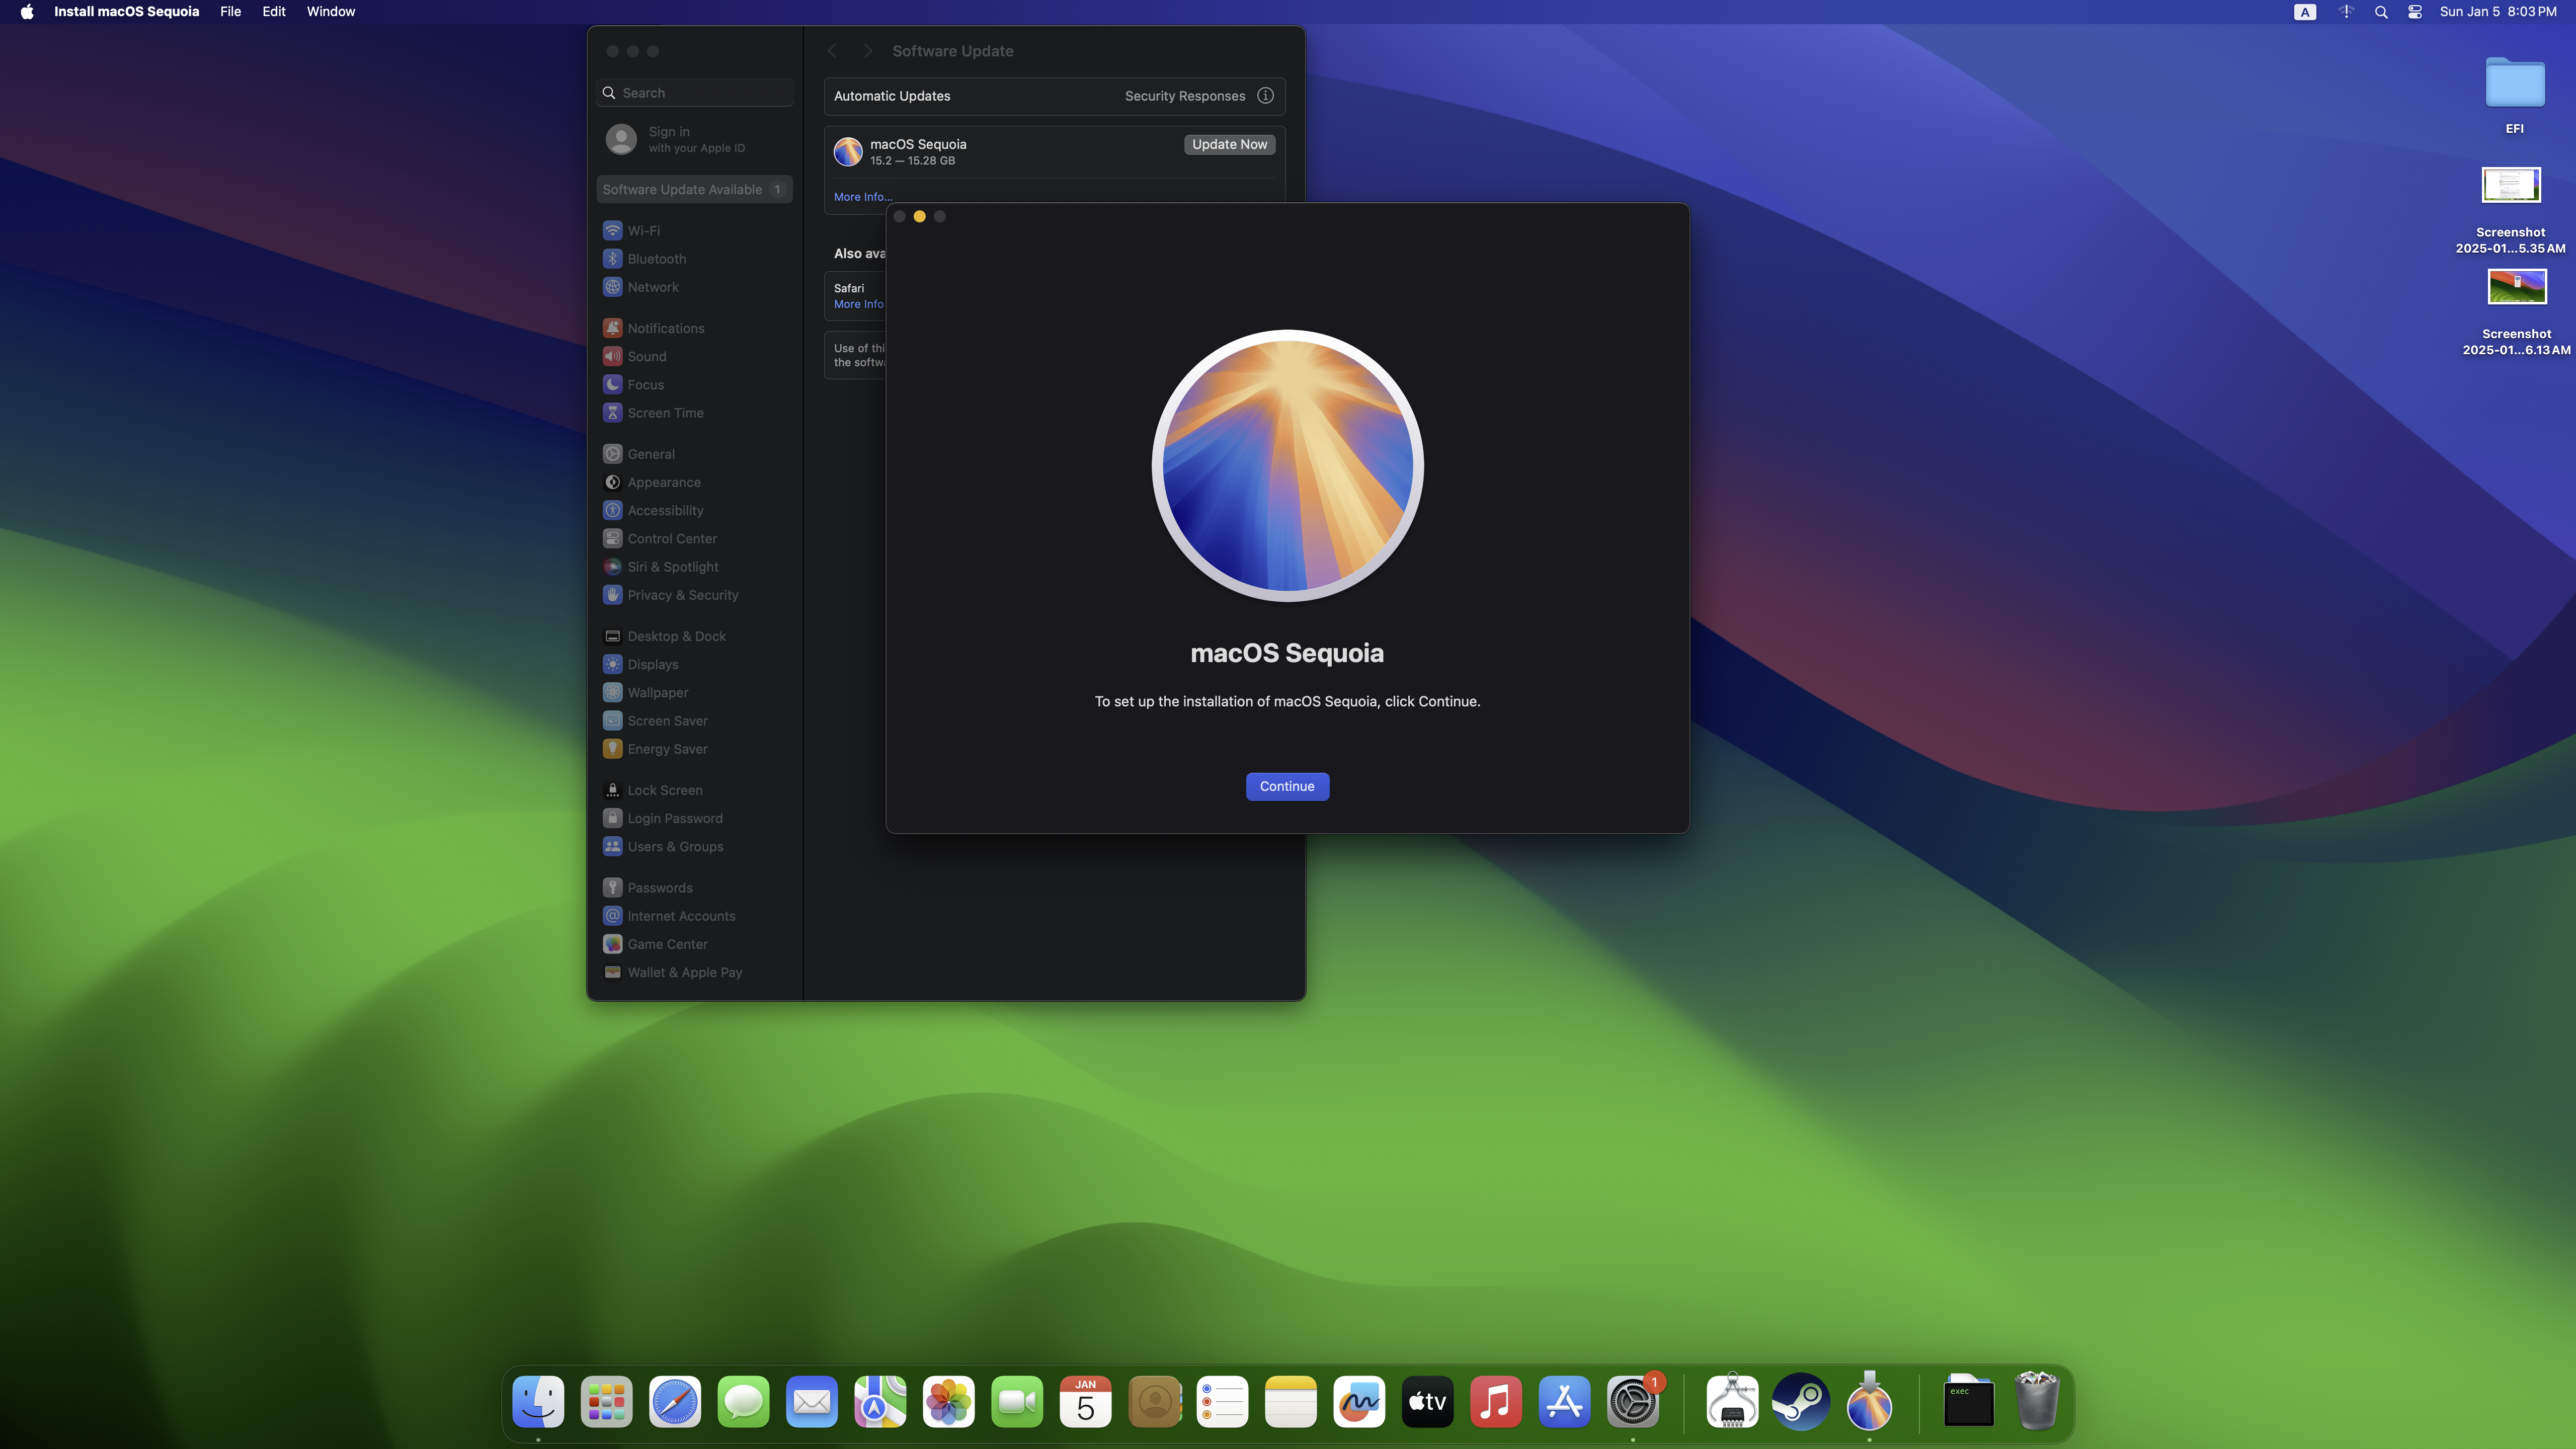Open the Apple menu
The height and width of the screenshot is (1449, 2576).
(x=27, y=12)
